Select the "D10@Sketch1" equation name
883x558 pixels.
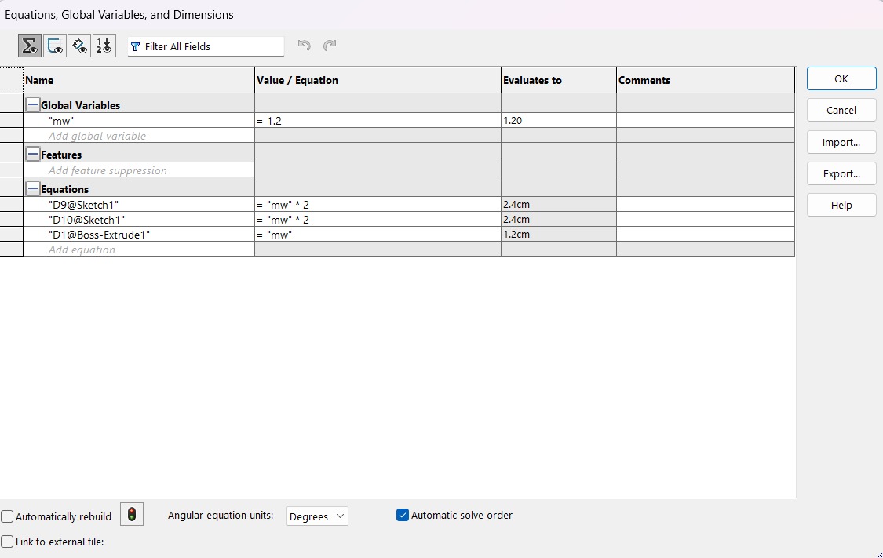[x=86, y=220]
